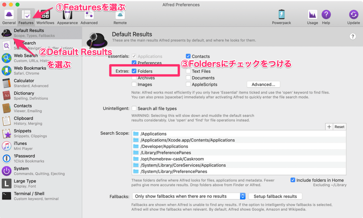Open the Snippets feature icon
Viewport: 363px width, 218px height.
[x=6, y=133]
